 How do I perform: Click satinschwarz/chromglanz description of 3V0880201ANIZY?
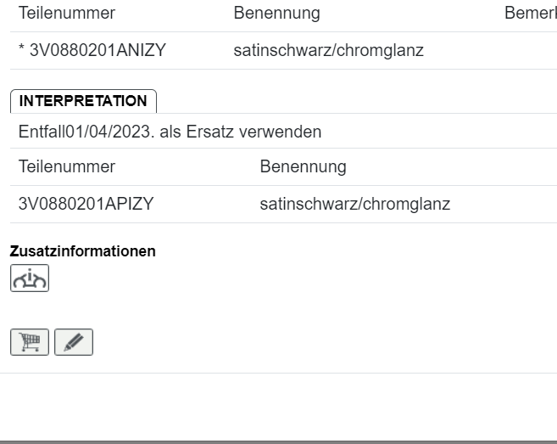328,51
